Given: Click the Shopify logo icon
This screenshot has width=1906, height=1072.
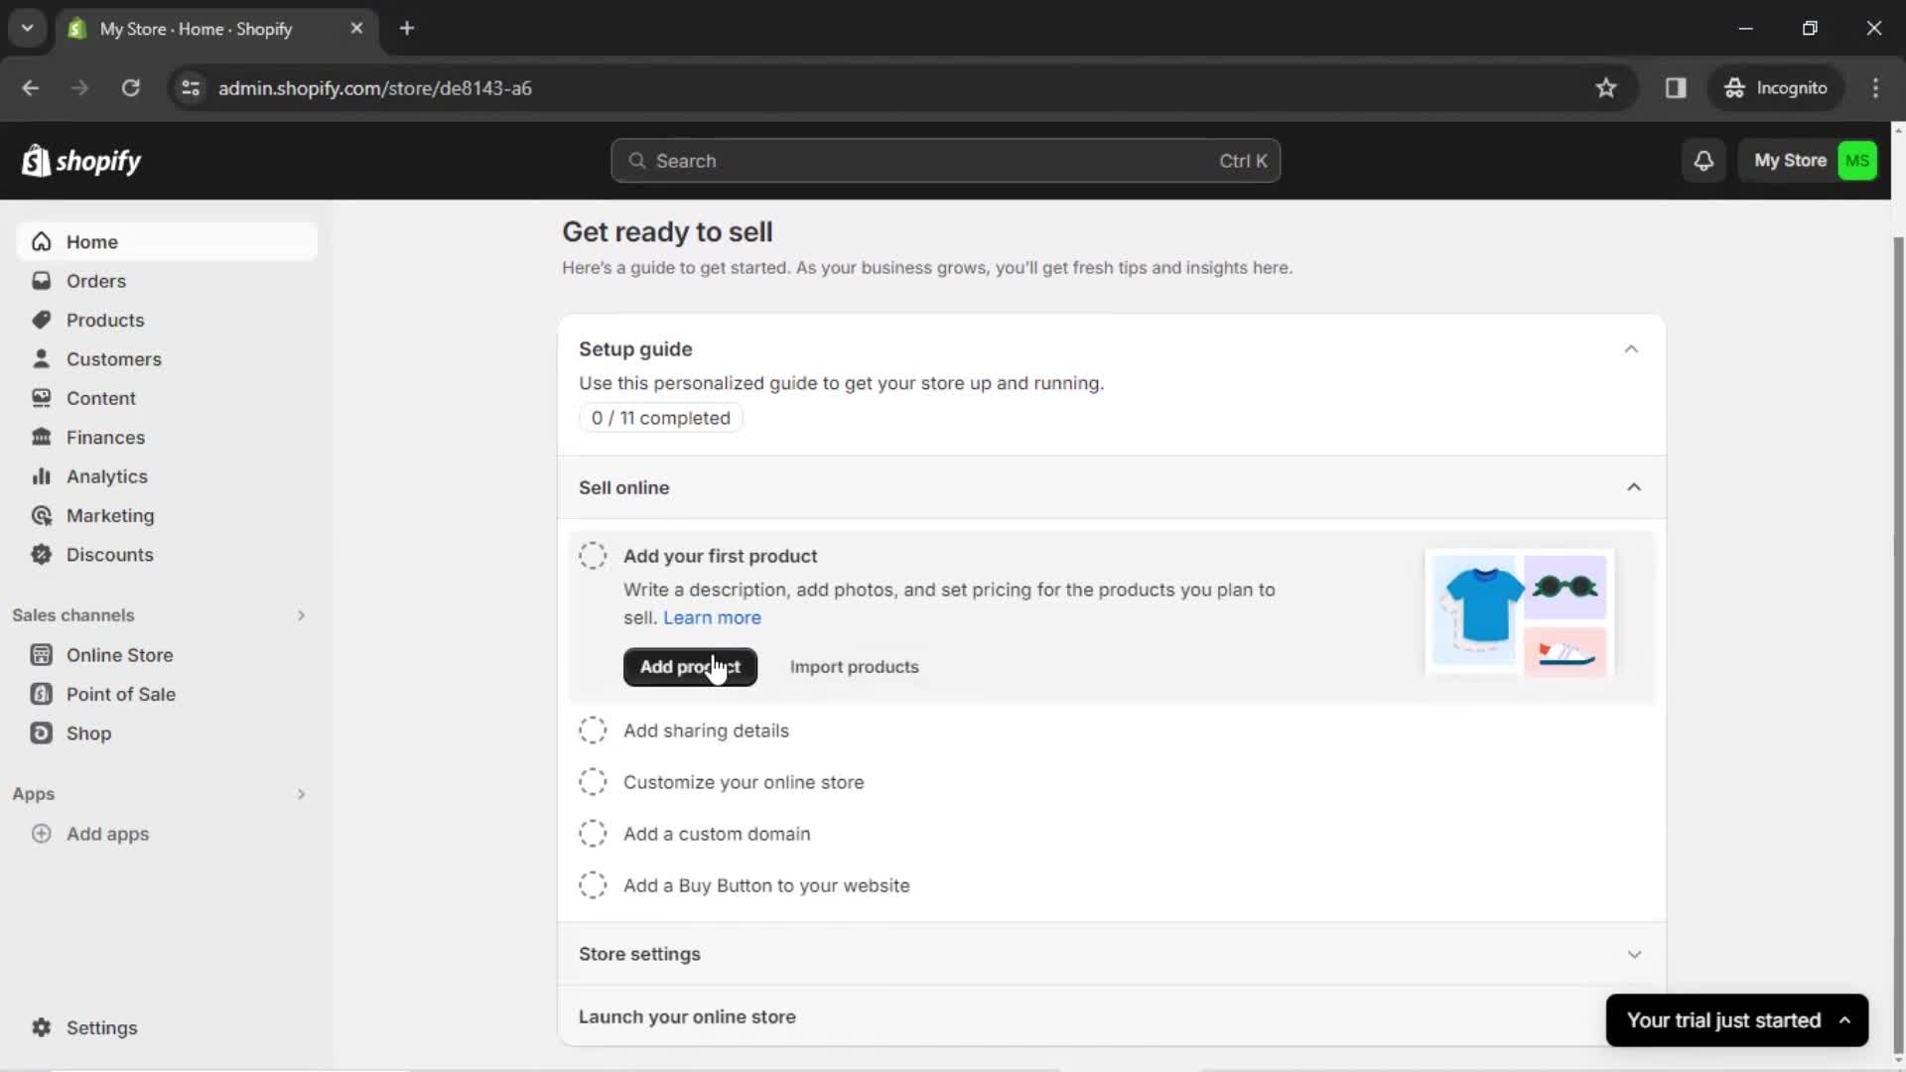Looking at the screenshot, I should (34, 160).
